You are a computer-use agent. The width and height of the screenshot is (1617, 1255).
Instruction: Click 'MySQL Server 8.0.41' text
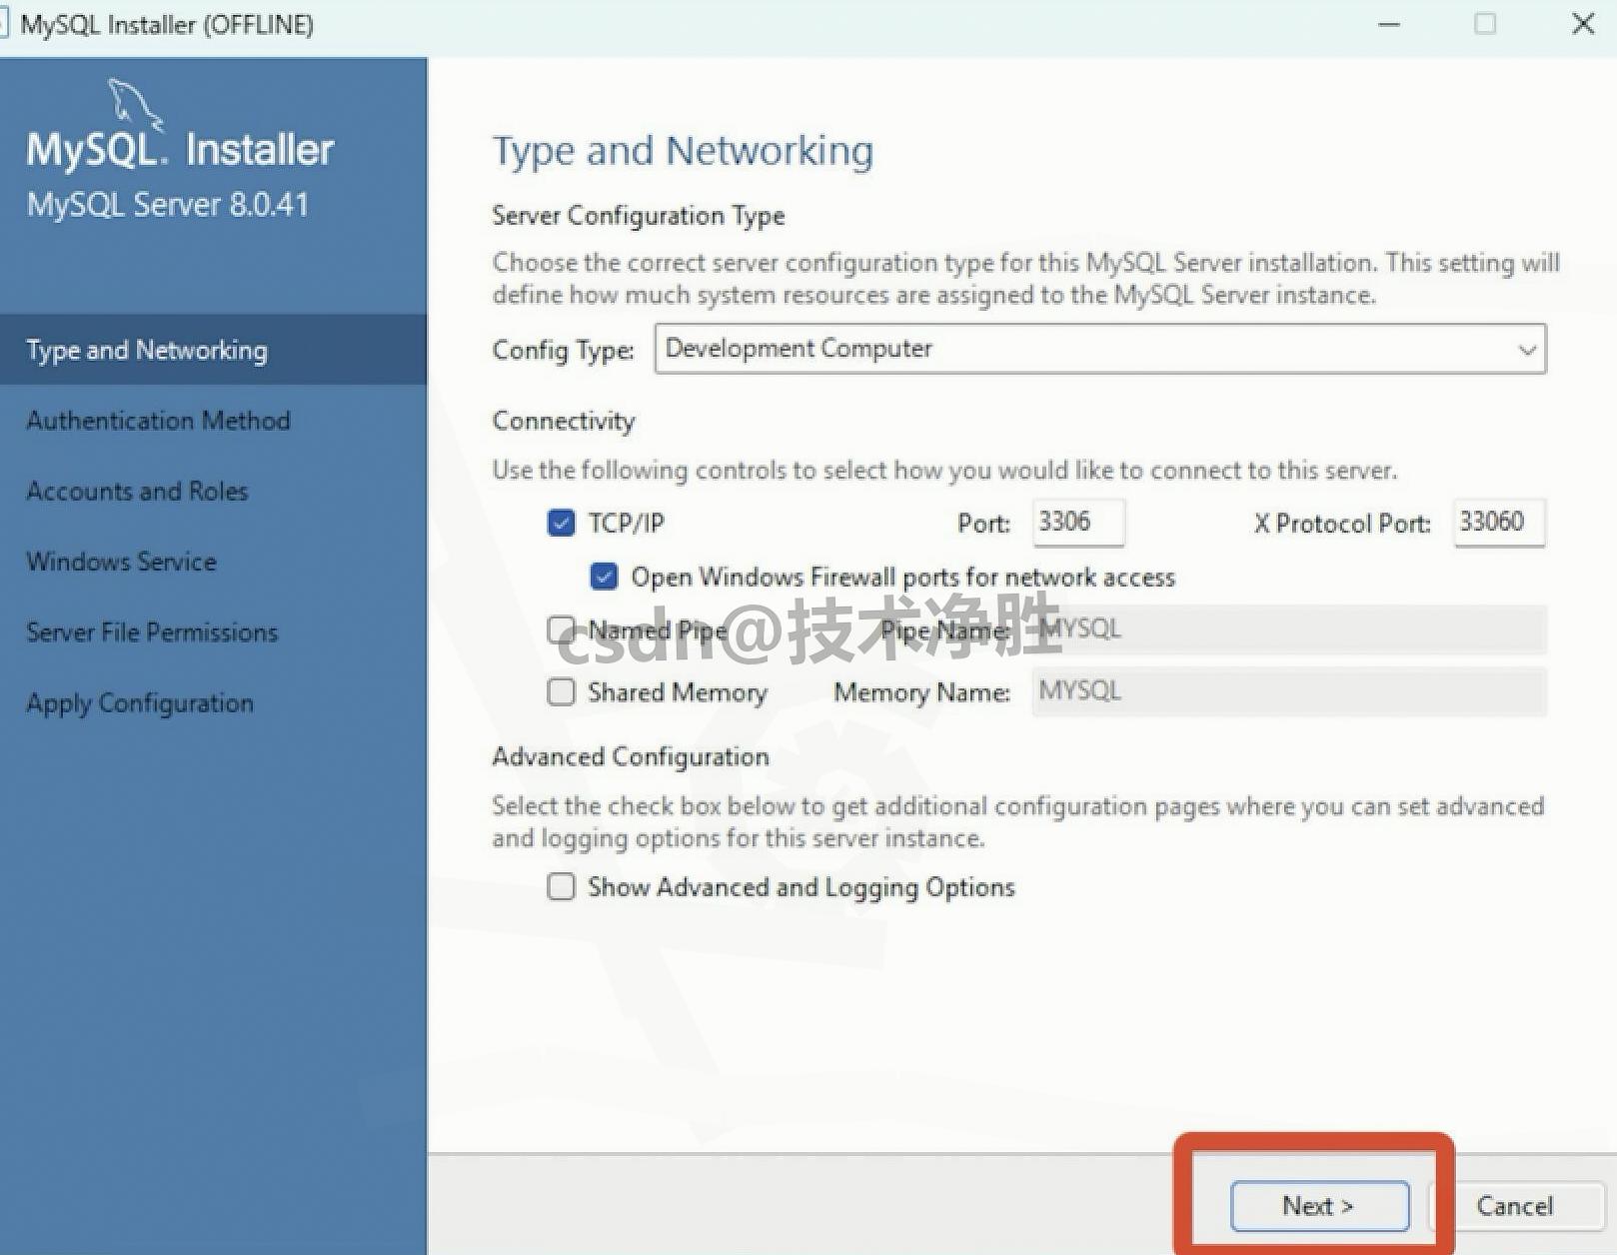168,204
